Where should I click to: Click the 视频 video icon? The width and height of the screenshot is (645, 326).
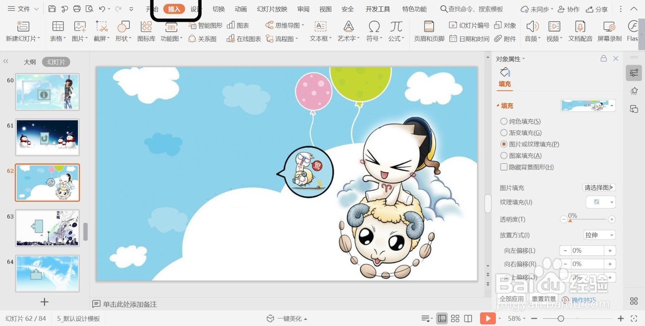(x=554, y=27)
